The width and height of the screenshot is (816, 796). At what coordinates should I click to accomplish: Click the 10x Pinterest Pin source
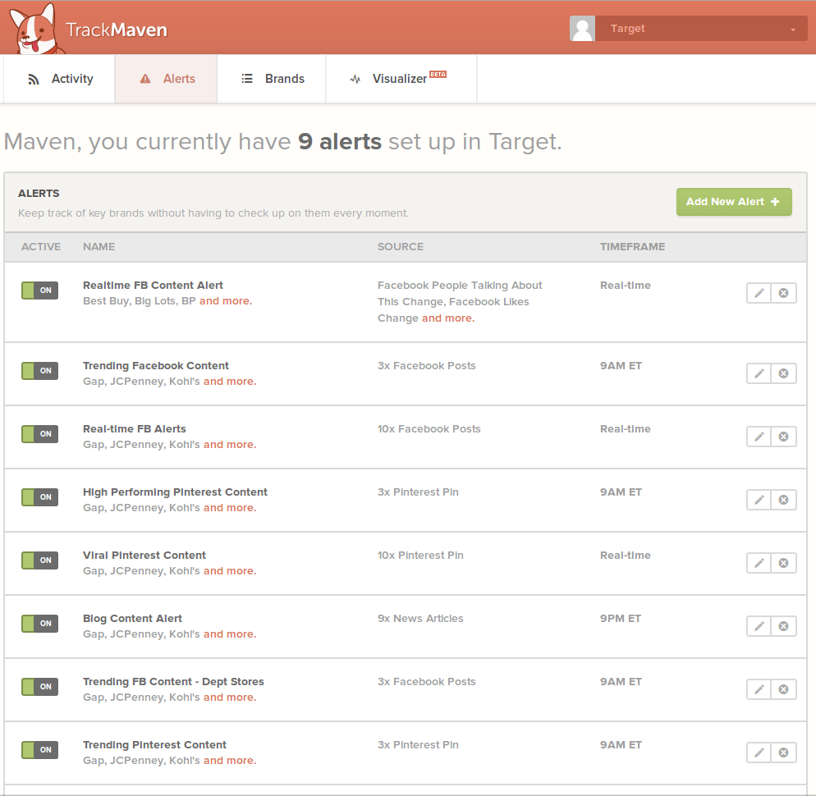coord(420,555)
